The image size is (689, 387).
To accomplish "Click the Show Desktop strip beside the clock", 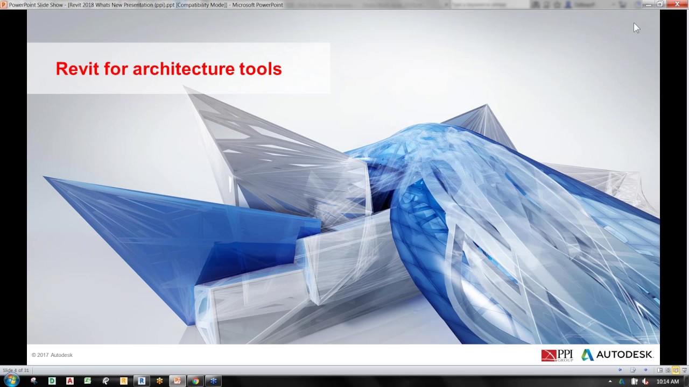I will (686, 381).
